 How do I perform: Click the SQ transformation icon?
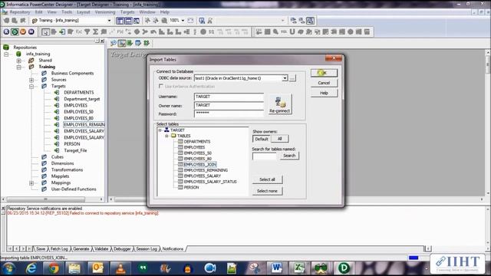(x=212, y=32)
